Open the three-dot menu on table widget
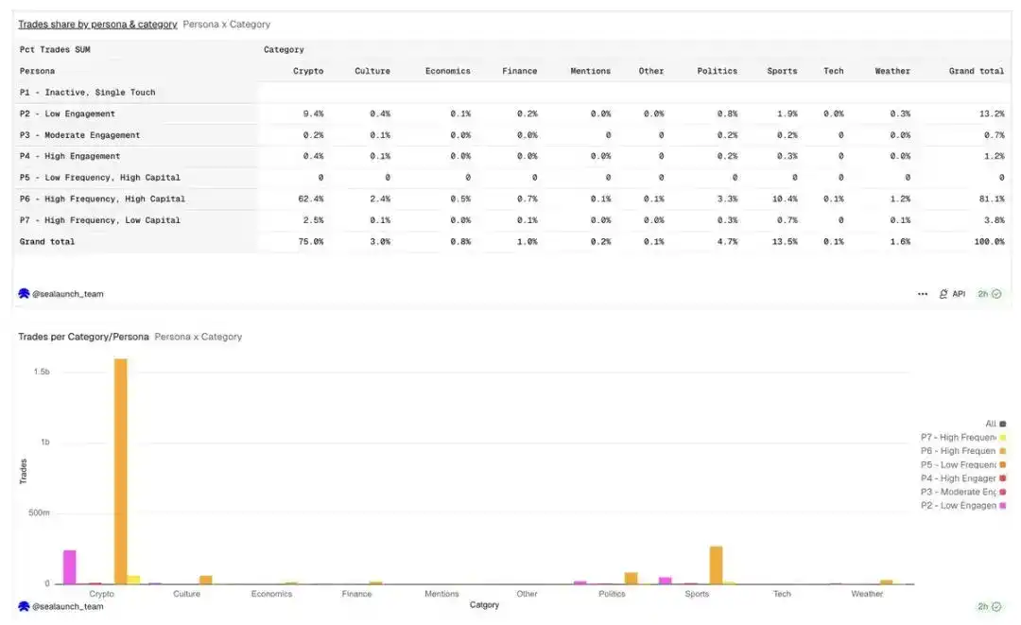The image size is (1021, 625). (923, 294)
